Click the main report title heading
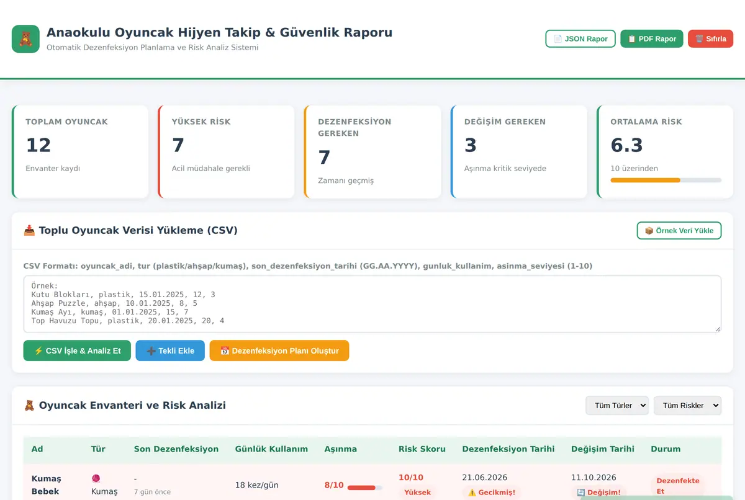This screenshot has width=745, height=500. [219, 32]
